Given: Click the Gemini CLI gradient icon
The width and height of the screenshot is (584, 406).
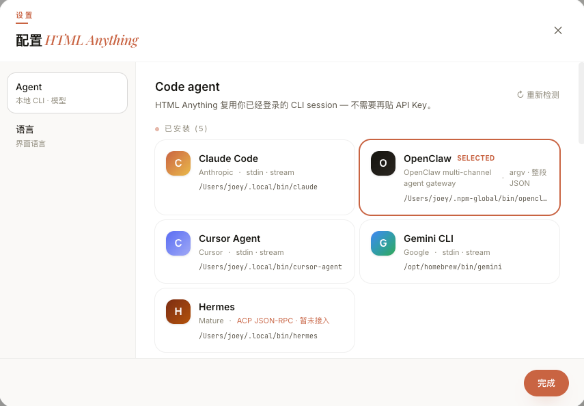Looking at the screenshot, I should [383, 243].
